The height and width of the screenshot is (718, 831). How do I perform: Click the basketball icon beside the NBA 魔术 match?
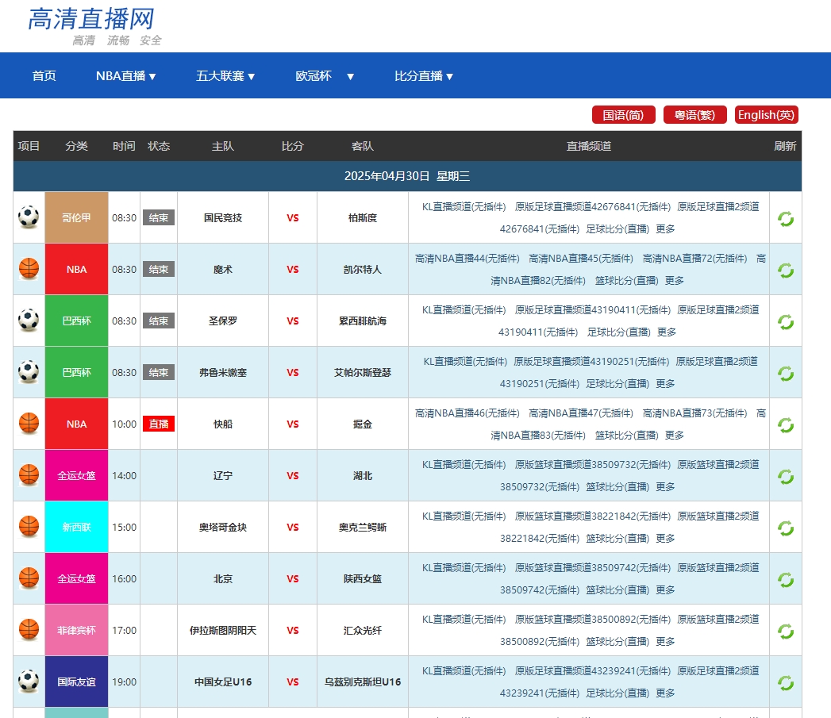[29, 269]
